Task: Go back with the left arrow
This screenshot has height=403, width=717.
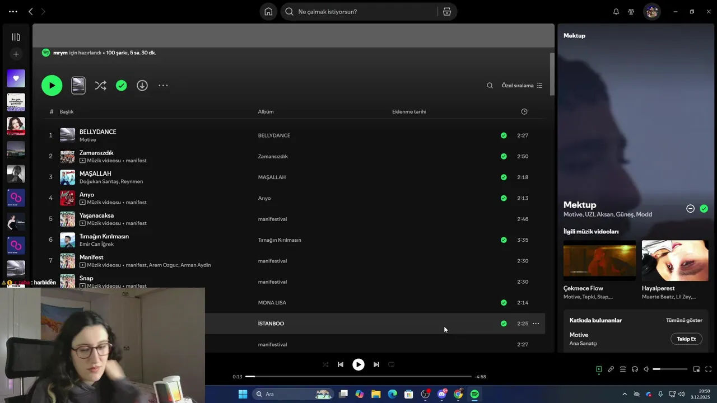Action: point(31,11)
